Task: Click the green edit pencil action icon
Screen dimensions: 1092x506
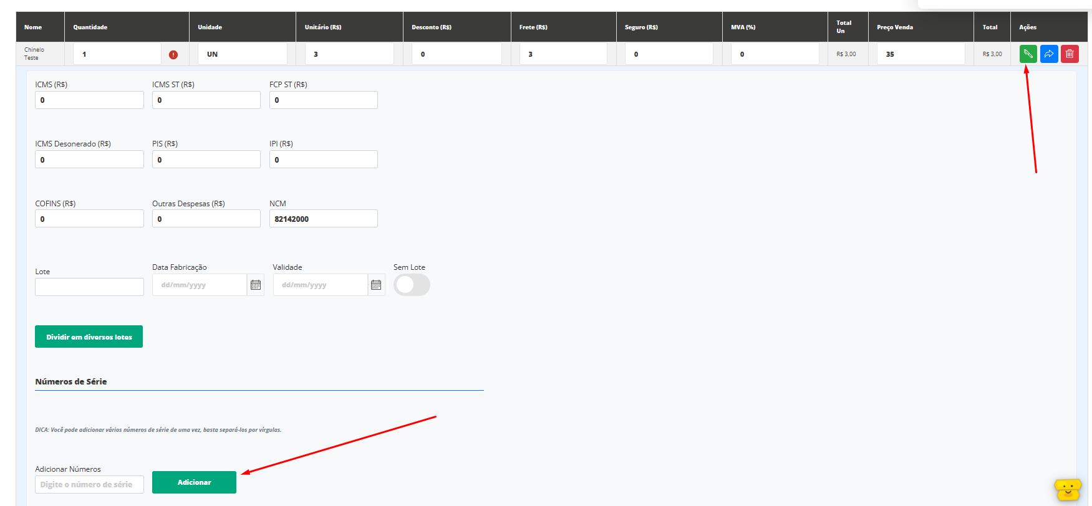Action: click(1028, 54)
